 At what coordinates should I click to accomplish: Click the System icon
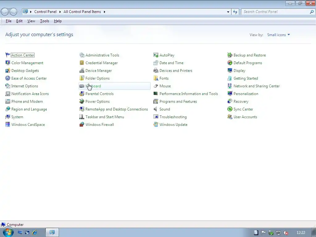(8, 117)
